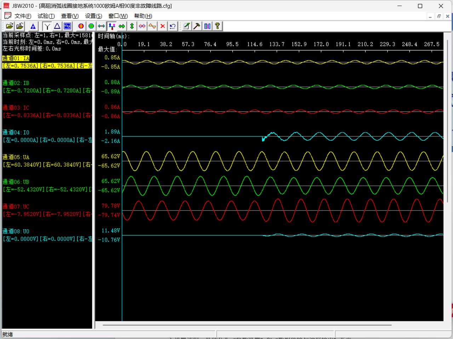Click the green vertical double-arrow icon

coord(132,26)
